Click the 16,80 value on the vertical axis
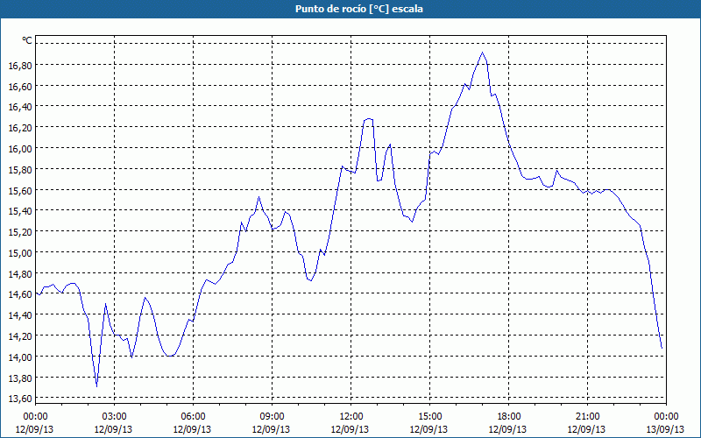 (x=20, y=65)
